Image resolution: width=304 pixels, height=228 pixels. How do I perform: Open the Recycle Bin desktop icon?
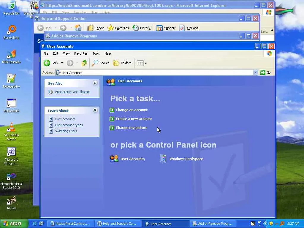12,8
